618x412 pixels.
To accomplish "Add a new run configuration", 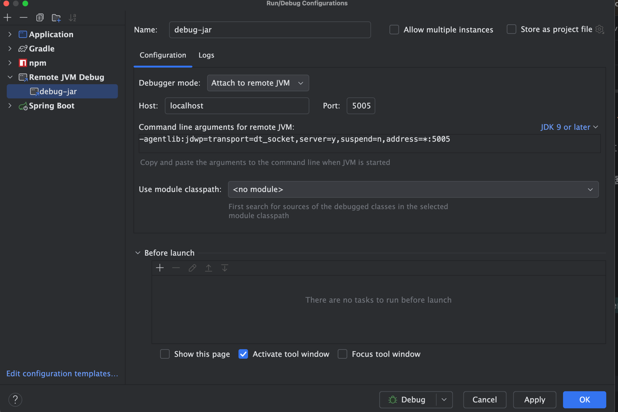I will coord(8,18).
